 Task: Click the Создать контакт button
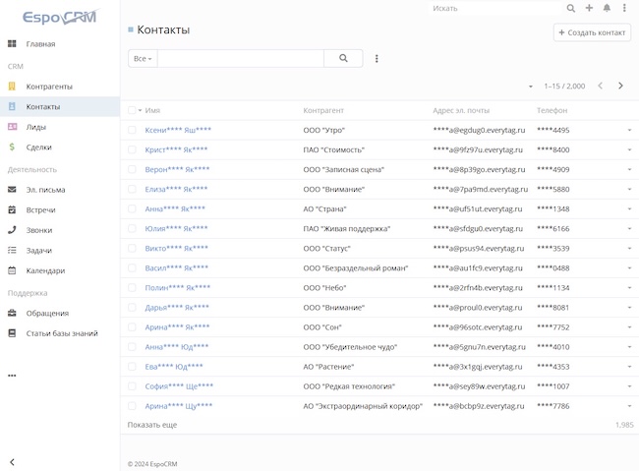[592, 32]
